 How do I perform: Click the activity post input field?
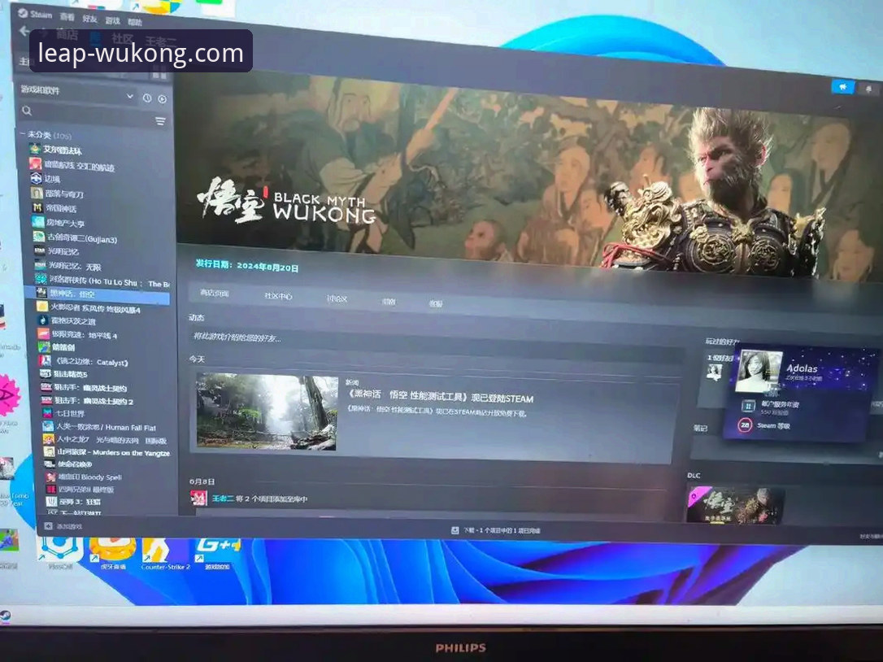point(431,338)
